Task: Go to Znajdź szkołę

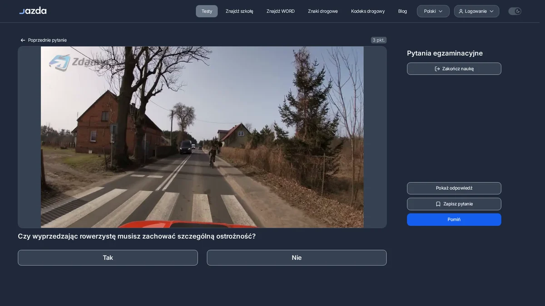Action: [x=239, y=11]
